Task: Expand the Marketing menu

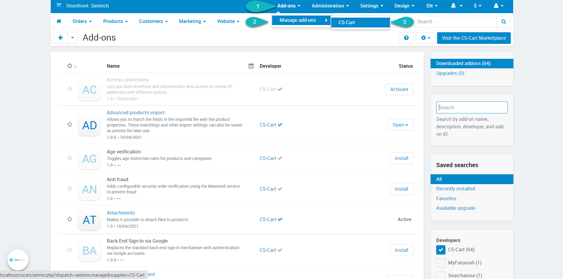Action: pyautogui.click(x=192, y=21)
